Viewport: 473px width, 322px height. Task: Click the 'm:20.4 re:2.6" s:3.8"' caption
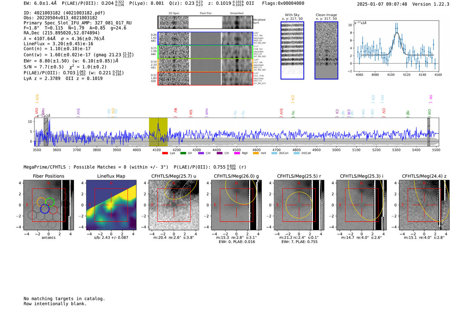174,238
